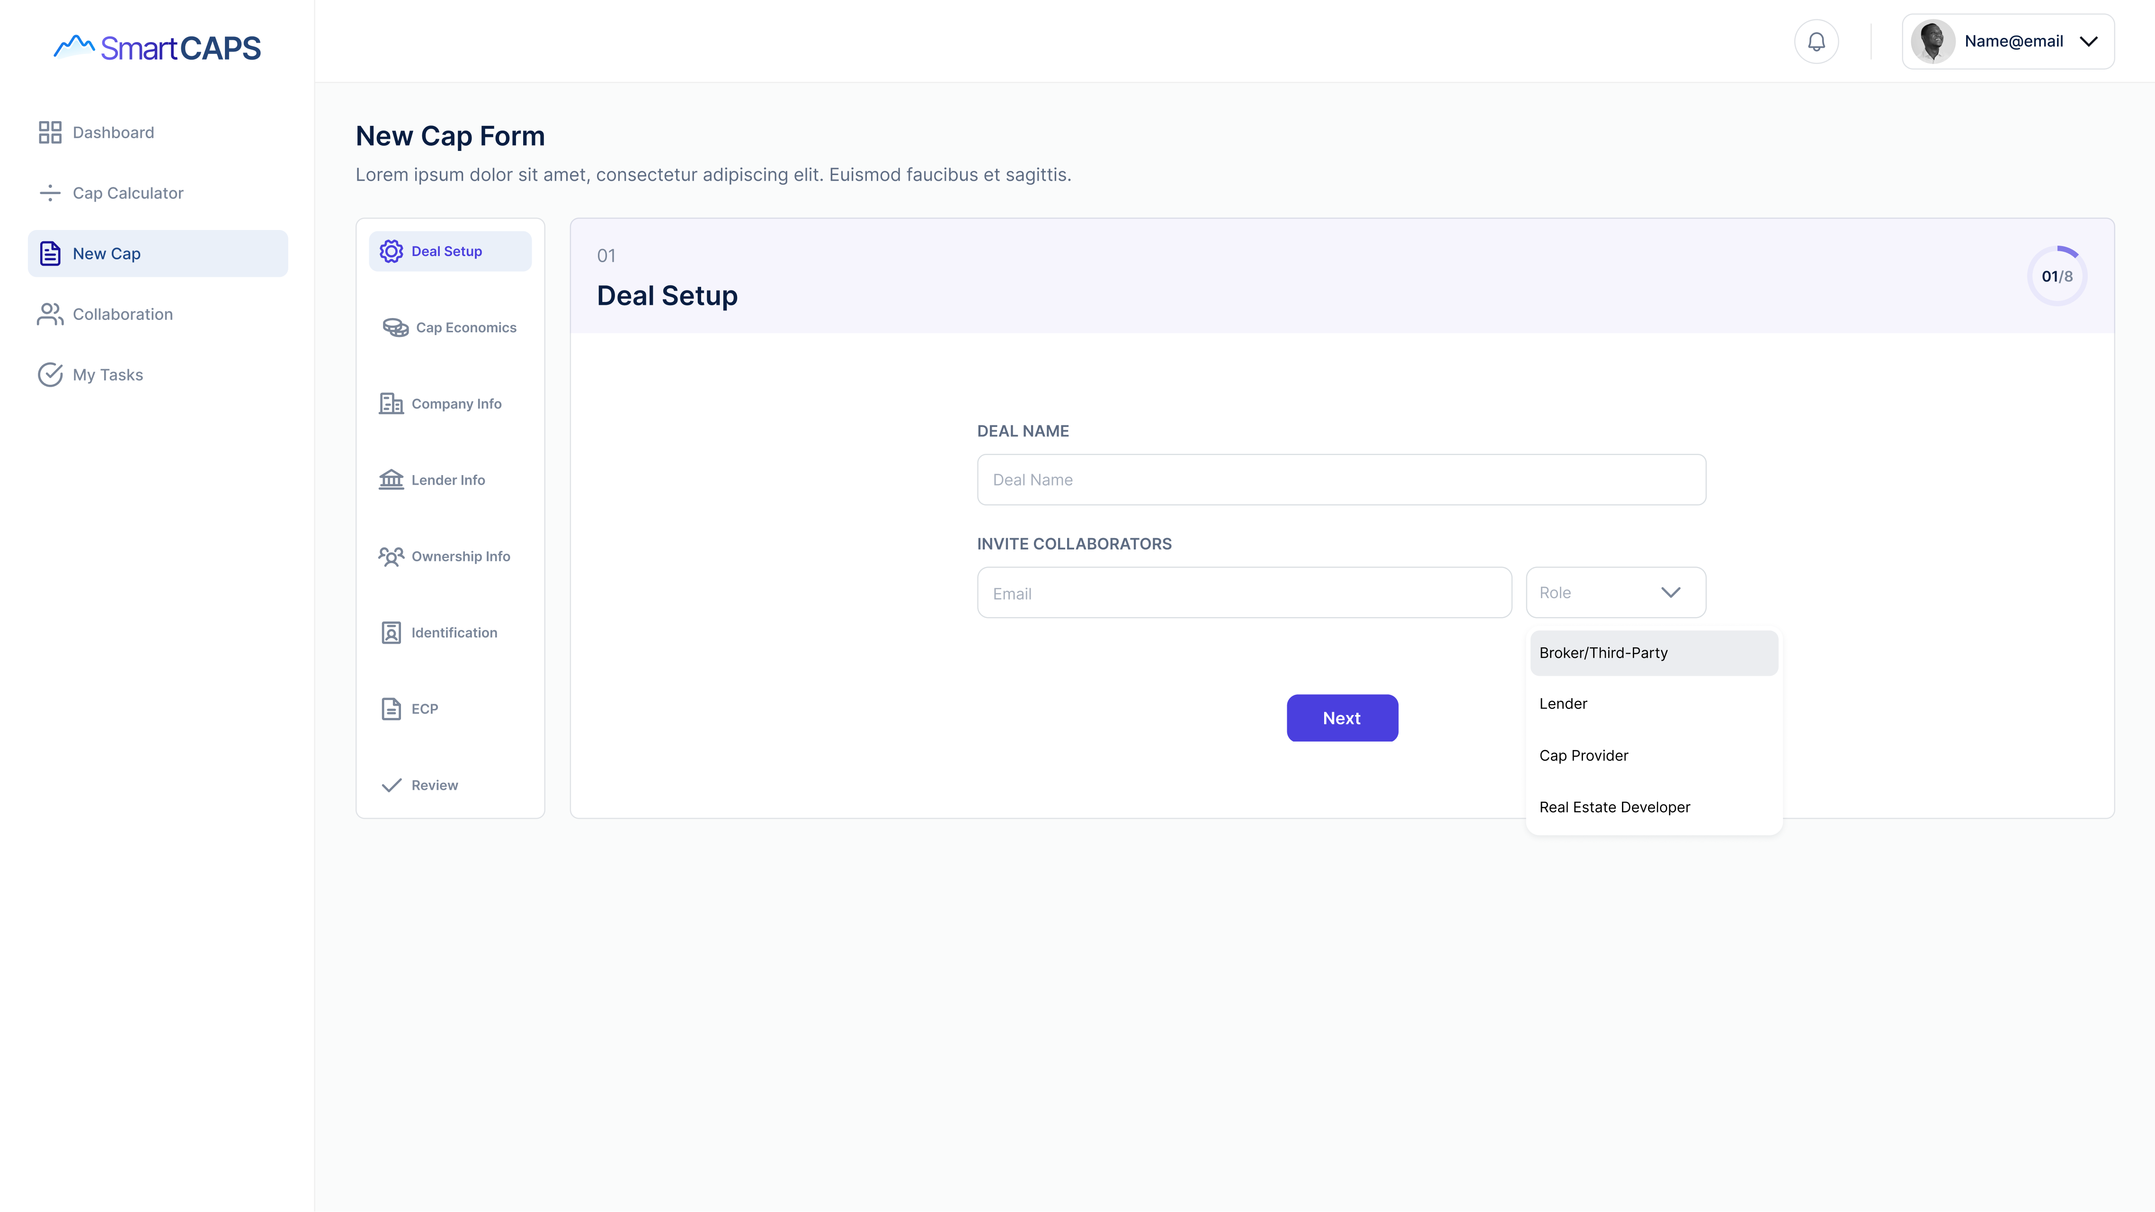The width and height of the screenshot is (2155, 1212).
Task: Focus the Deal Name input field
Action: coord(1341,479)
